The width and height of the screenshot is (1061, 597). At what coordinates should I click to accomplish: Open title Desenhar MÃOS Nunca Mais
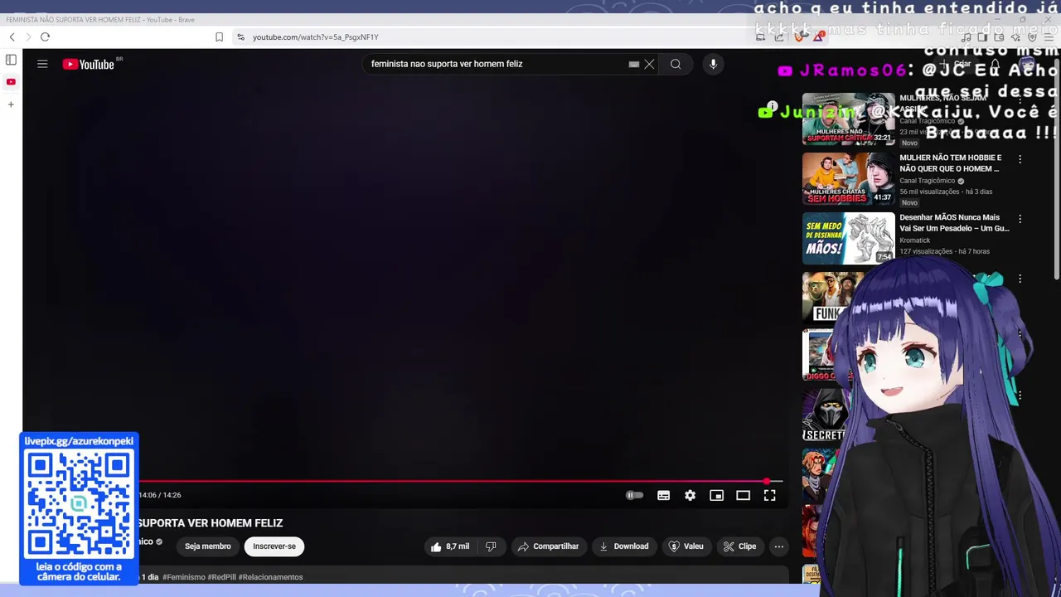tap(954, 222)
